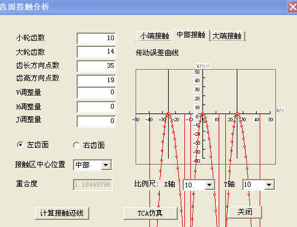Close the 齿面接触分析 dialog window
This screenshot has width=297, height=227.
click(292, 7)
